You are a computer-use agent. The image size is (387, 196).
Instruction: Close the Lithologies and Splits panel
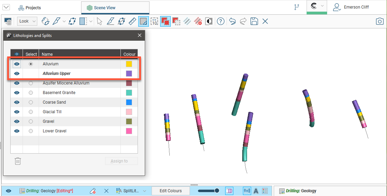pos(140,35)
